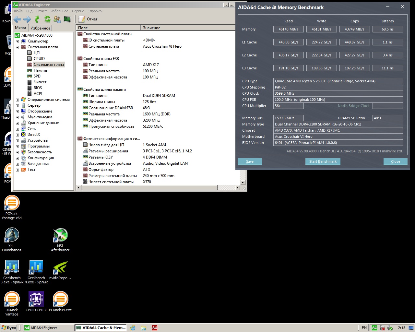This screenshot has height=332, width=415.
Task: Click the green AIDA64 tray icon
Action: click(x=374, y=328)
